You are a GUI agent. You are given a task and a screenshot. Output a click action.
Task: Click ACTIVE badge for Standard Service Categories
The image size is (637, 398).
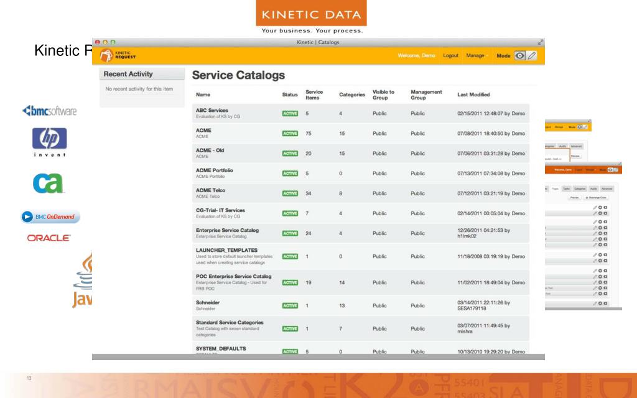click(x=290, y=328)
